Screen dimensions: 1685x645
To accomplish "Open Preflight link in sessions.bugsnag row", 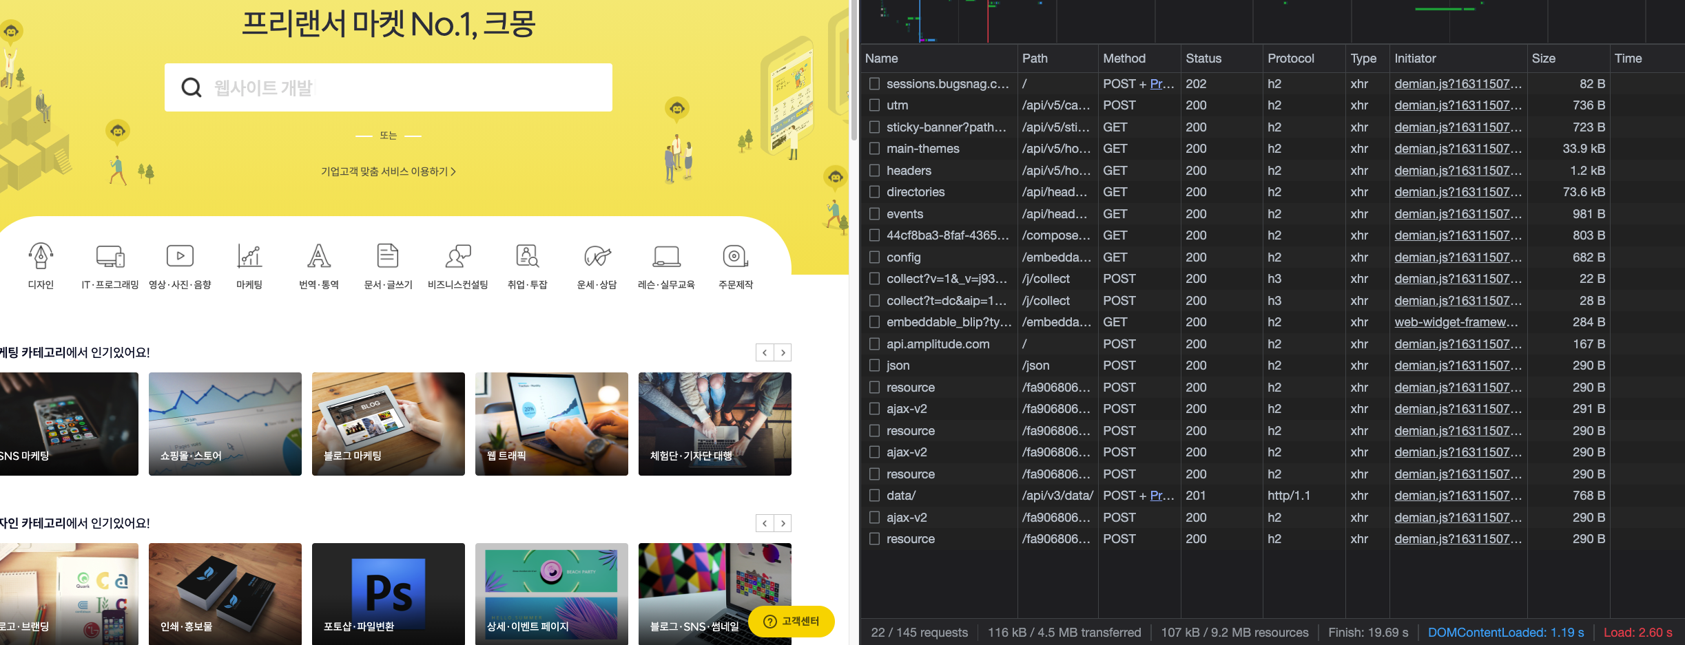I will point(1161,83).
